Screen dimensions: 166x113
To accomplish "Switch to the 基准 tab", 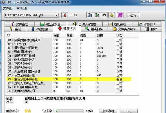I will click(15, 29).
